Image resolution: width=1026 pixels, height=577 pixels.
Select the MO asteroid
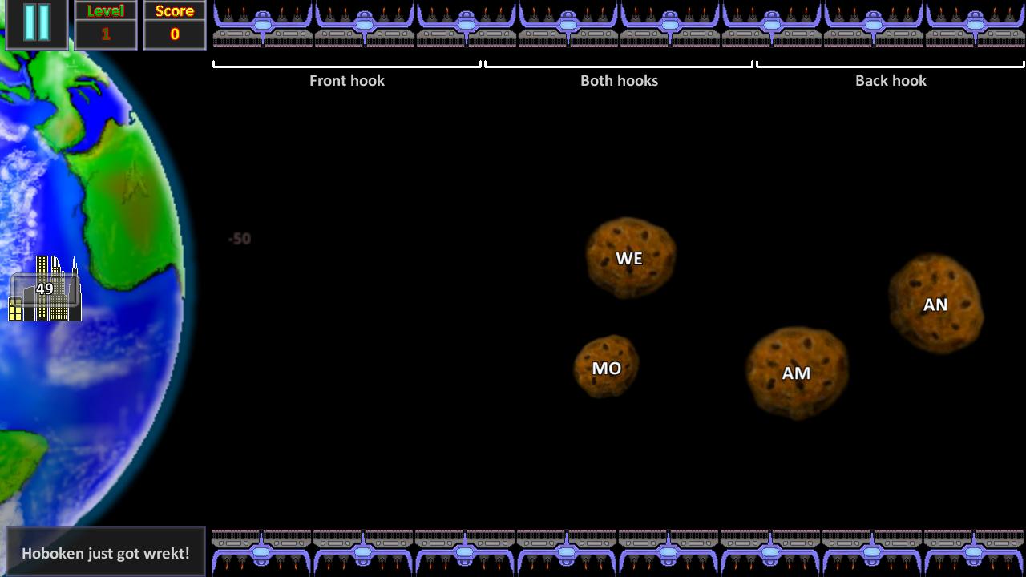606,367
